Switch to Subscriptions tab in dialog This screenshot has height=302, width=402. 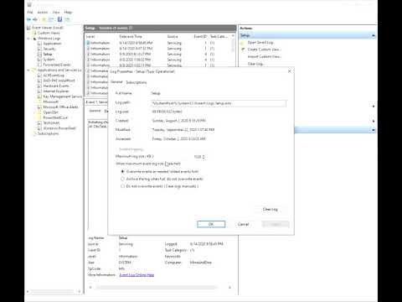click(x=137, y=82)
